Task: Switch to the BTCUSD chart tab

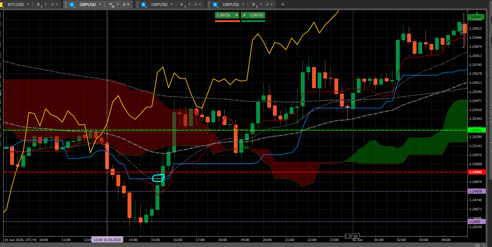Action: pyautogui.click(x=16, y=5)
